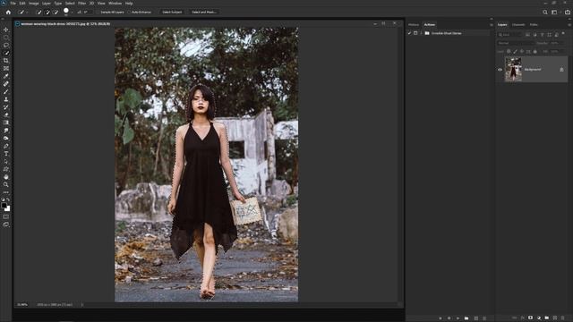Screen dimensions: 573x322
Task: Open Edit Toolbar three-dots button
Action: (6, 192)
